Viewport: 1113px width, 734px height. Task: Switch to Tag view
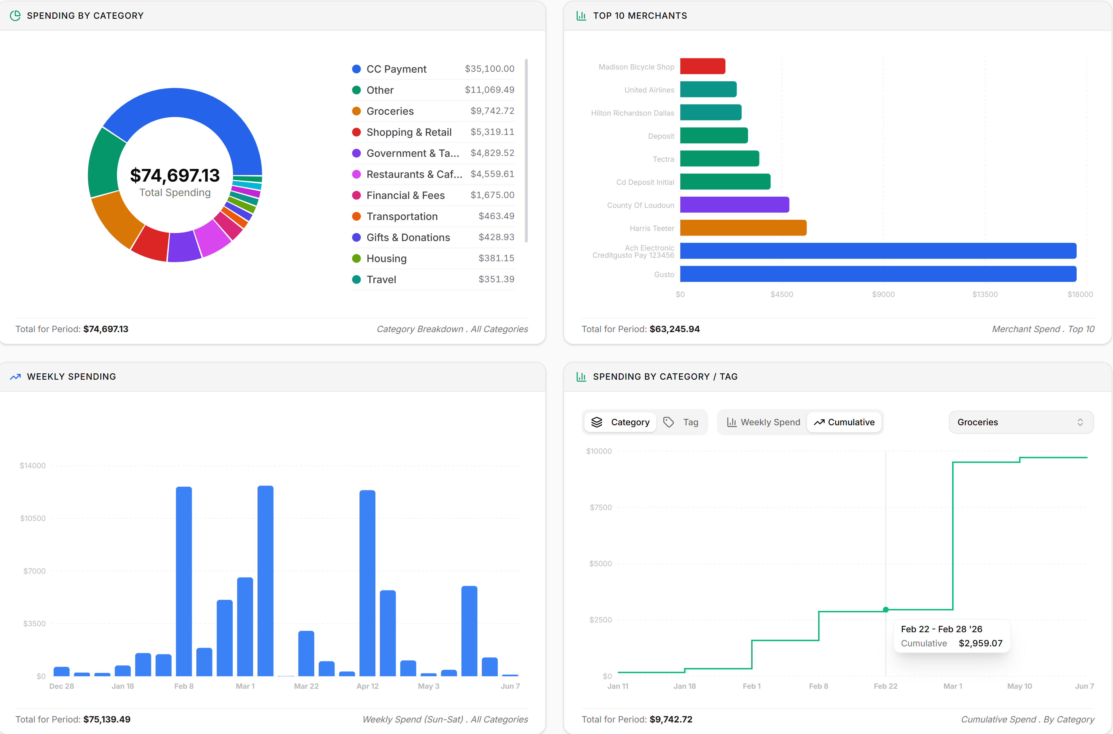tap(681, 422)
